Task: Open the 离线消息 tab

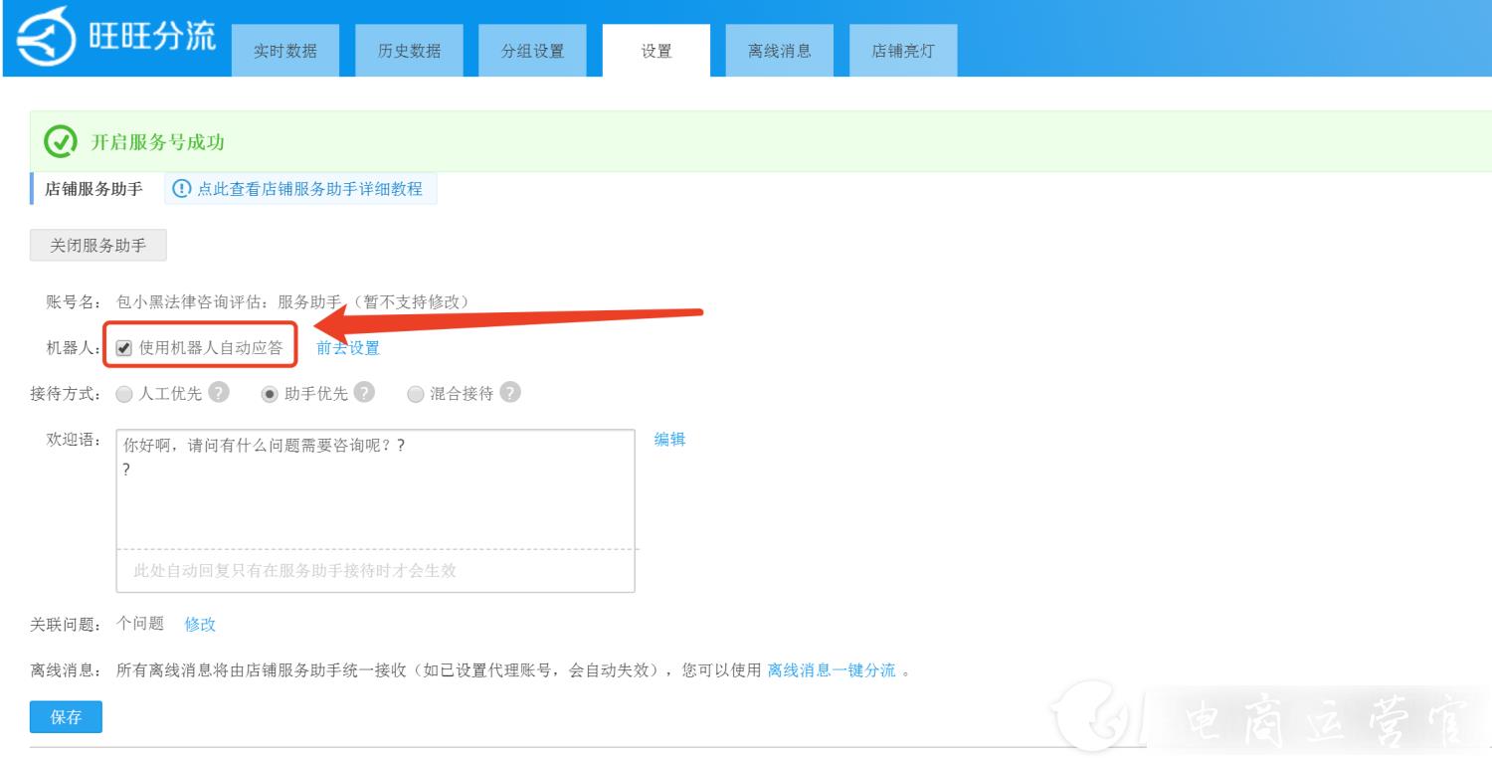Action: (780, 51)
